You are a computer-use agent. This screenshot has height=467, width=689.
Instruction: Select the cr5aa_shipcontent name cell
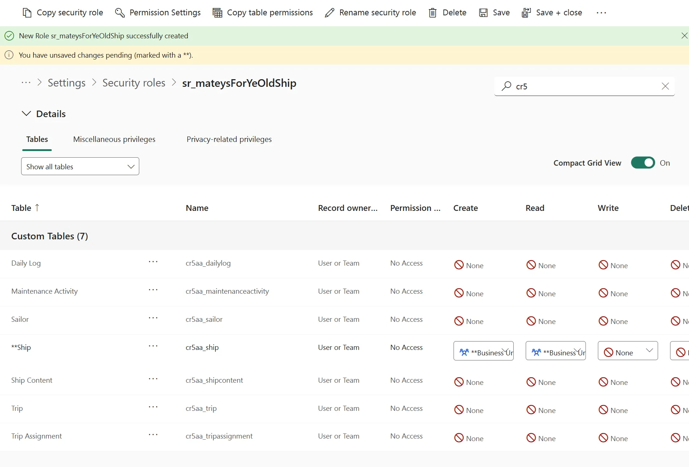214,380
